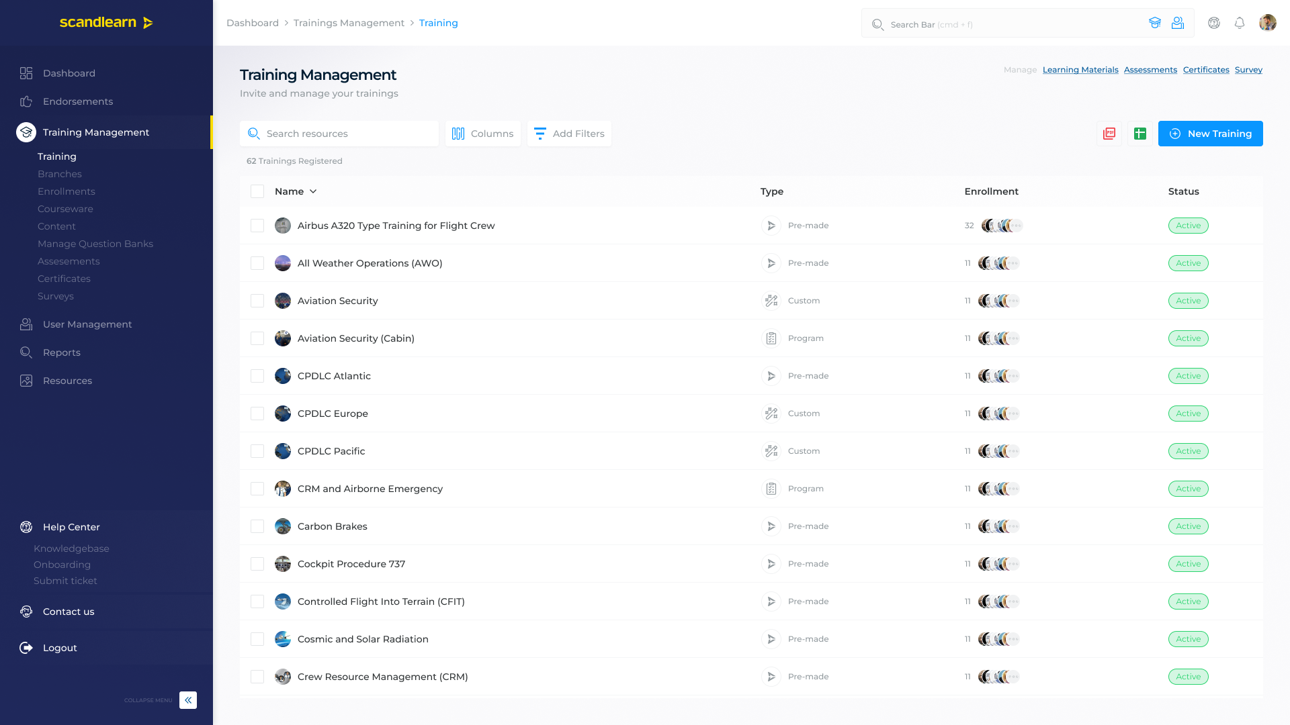The width and height of the screenshot is (1290, 725).
Task: Go to Surveys submenu
Action: 56,296
